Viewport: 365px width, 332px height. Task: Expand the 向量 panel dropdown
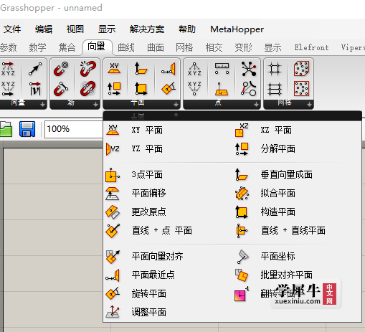tap(42, 105)
